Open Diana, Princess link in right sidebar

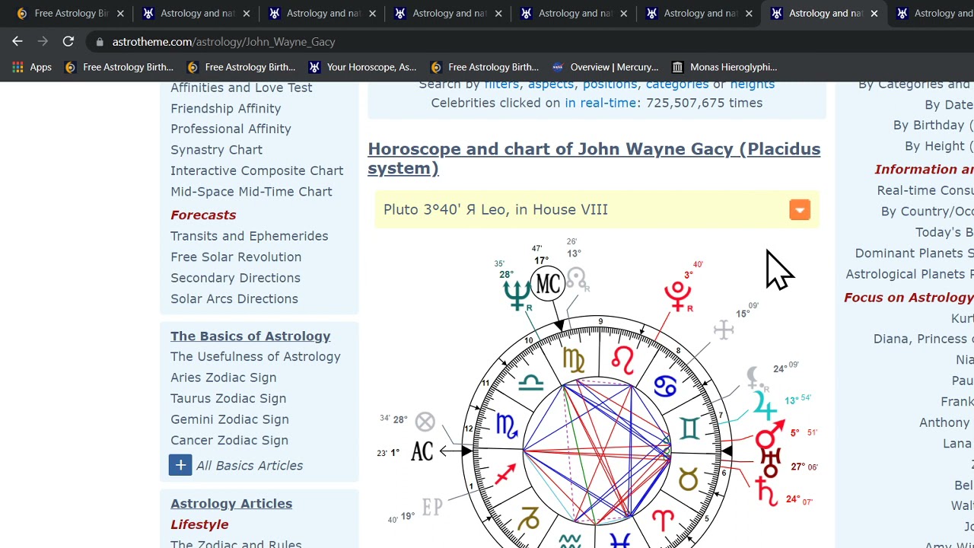[x=924, y=339]
